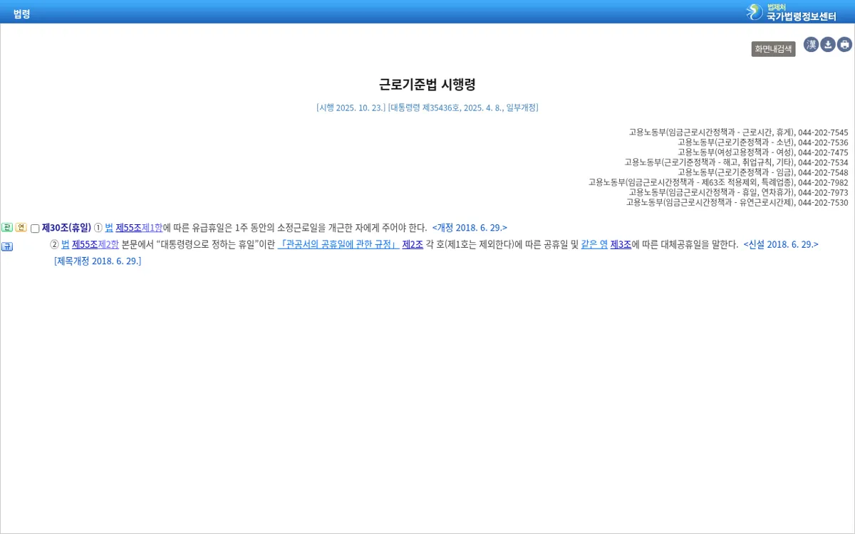Click the 근로기준법 시행령 title

tap(427, 85)
